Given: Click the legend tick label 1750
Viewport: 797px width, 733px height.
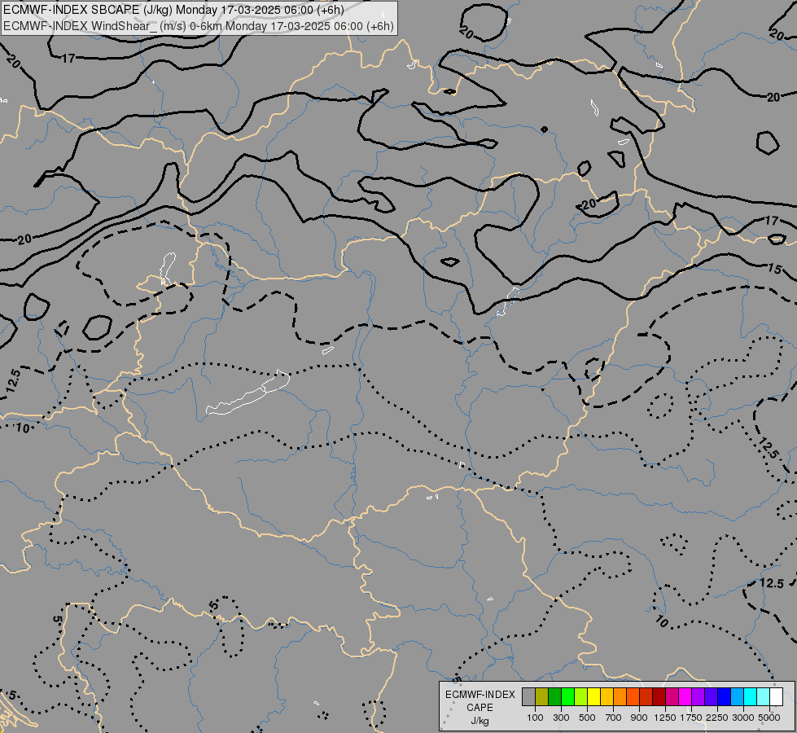Looking at the screenshot, I should [x=691, y=718].
